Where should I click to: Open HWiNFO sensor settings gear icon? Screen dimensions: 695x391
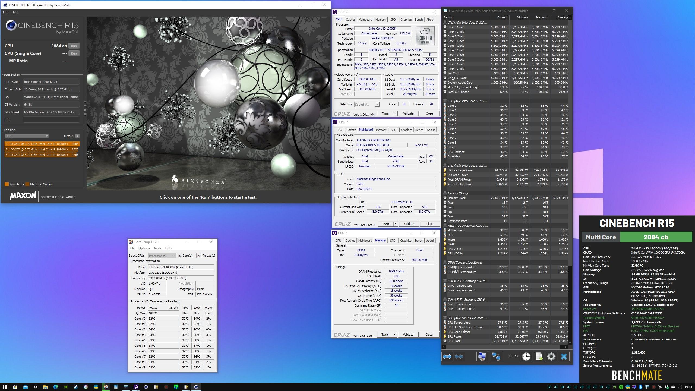[551, 357]
